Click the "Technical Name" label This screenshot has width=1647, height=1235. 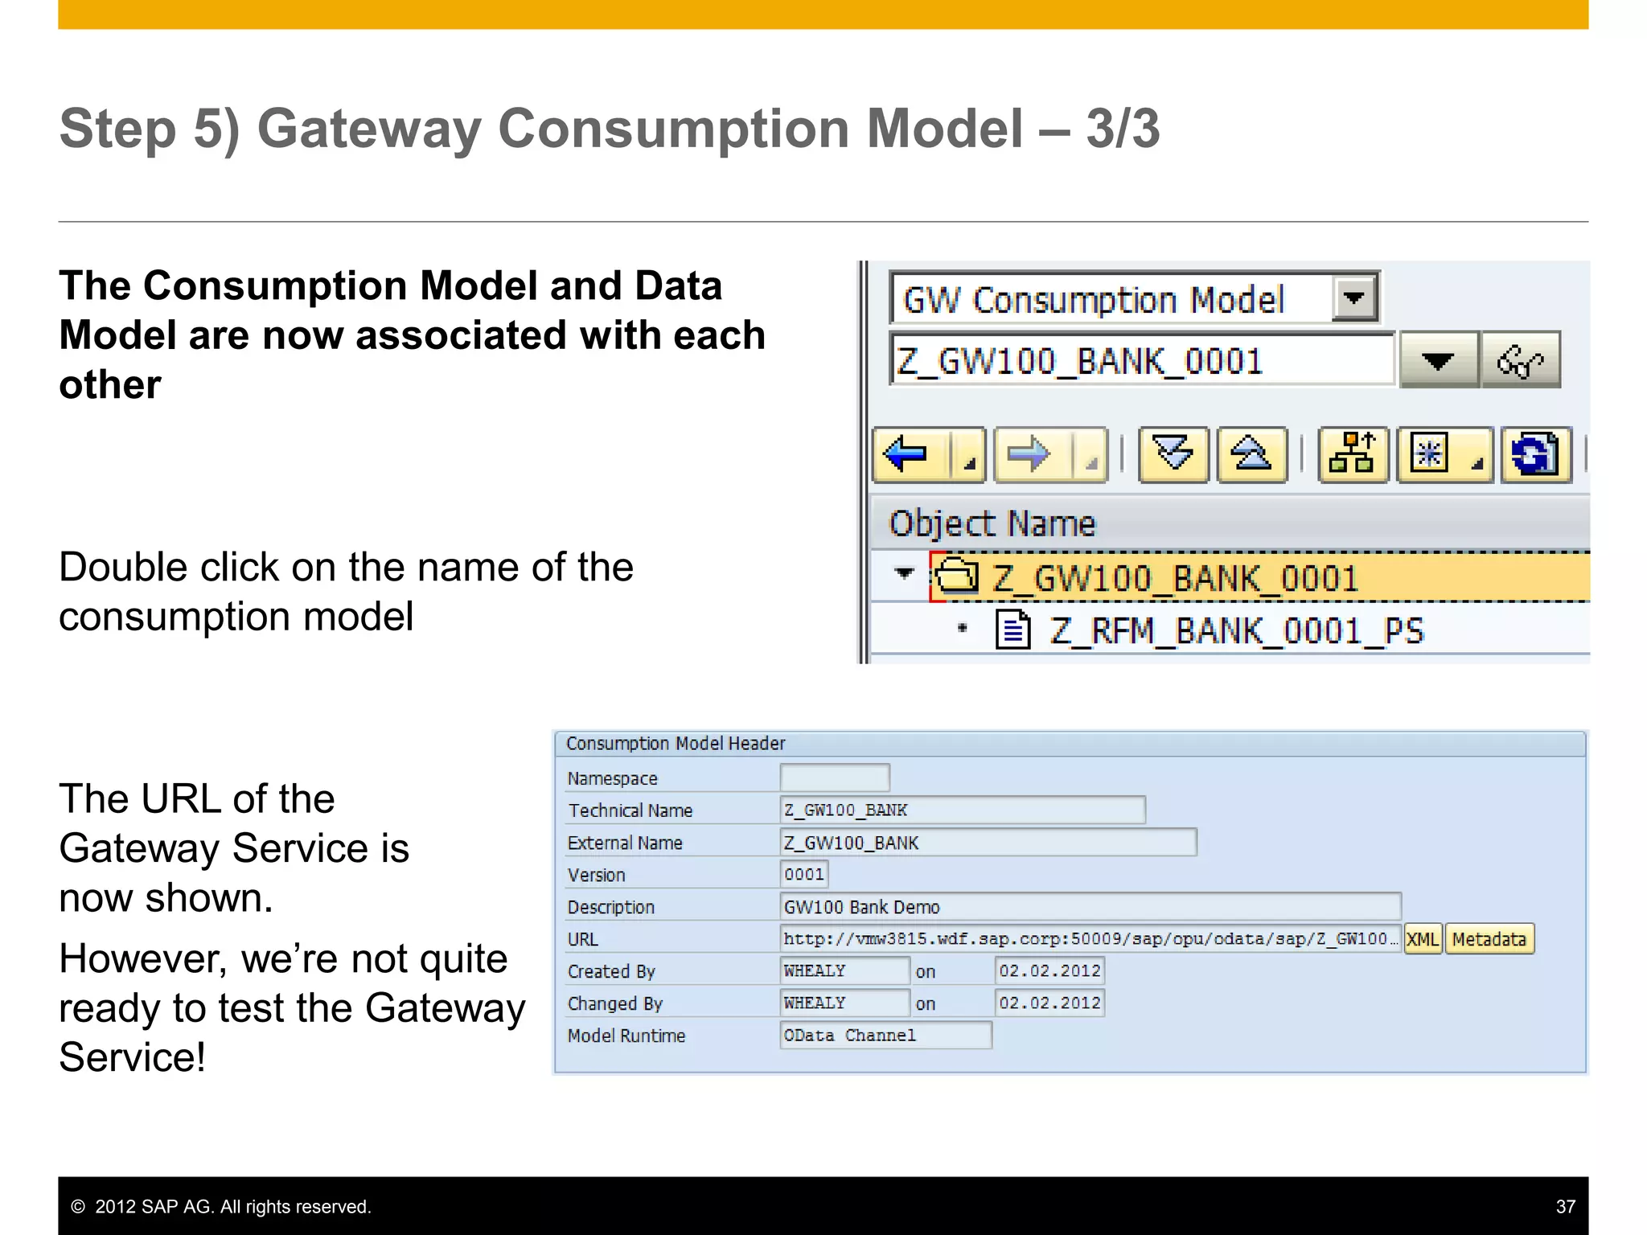[x=630, y=810]
